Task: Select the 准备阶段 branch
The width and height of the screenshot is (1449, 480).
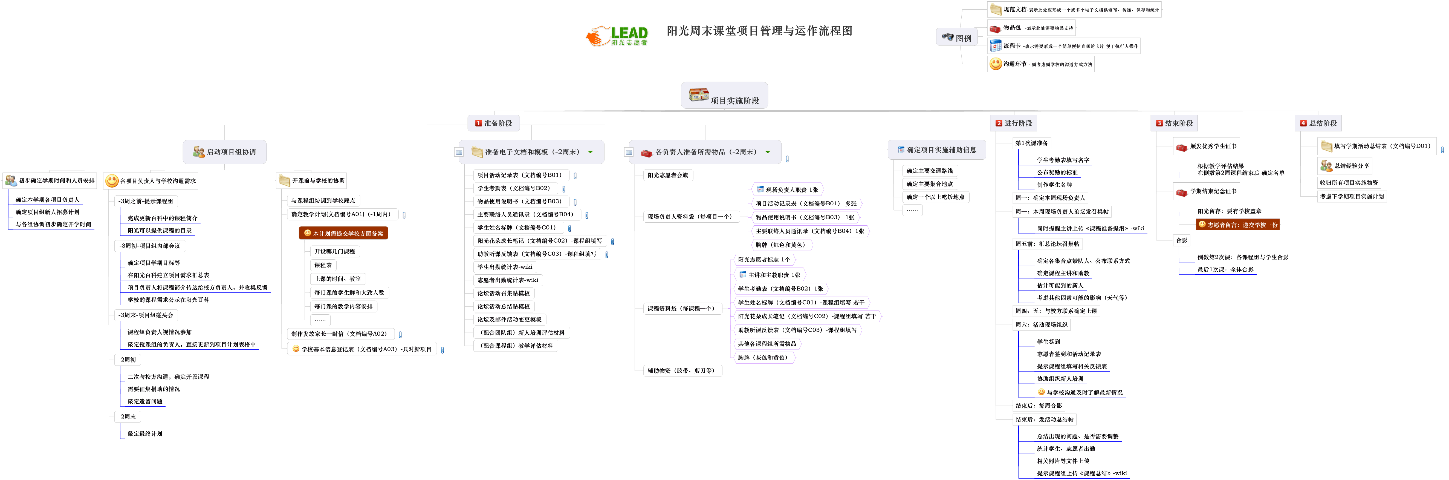Action: tap(494, 123)
